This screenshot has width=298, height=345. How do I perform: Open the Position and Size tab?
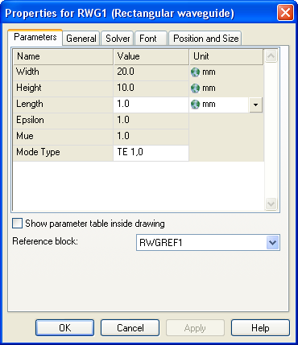[205, 39]
